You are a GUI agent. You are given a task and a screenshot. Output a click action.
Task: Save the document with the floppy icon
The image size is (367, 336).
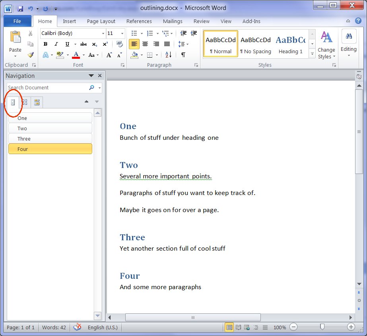point(20,9)
